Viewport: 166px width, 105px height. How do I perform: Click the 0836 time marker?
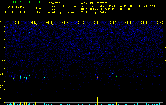tap(97, 23)
